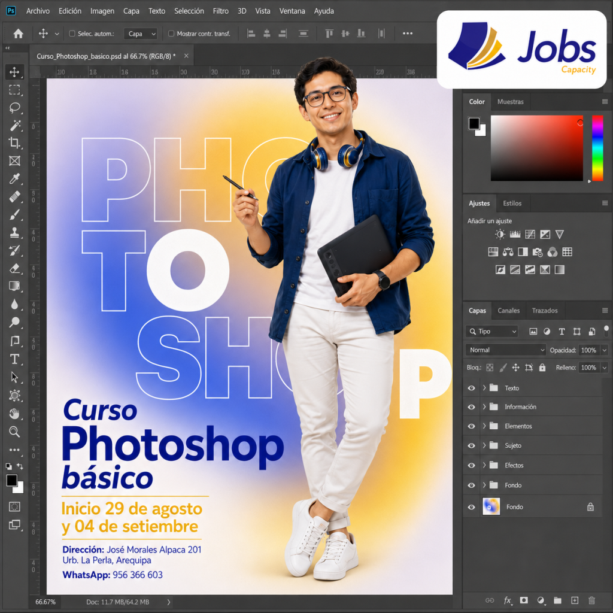Select the Path Selection tool
Viewport: 613px width, 613px height.
point(14,377)
